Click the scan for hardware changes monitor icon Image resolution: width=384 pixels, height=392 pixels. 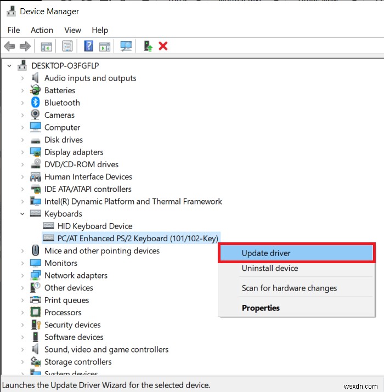(x=126, y=46)
